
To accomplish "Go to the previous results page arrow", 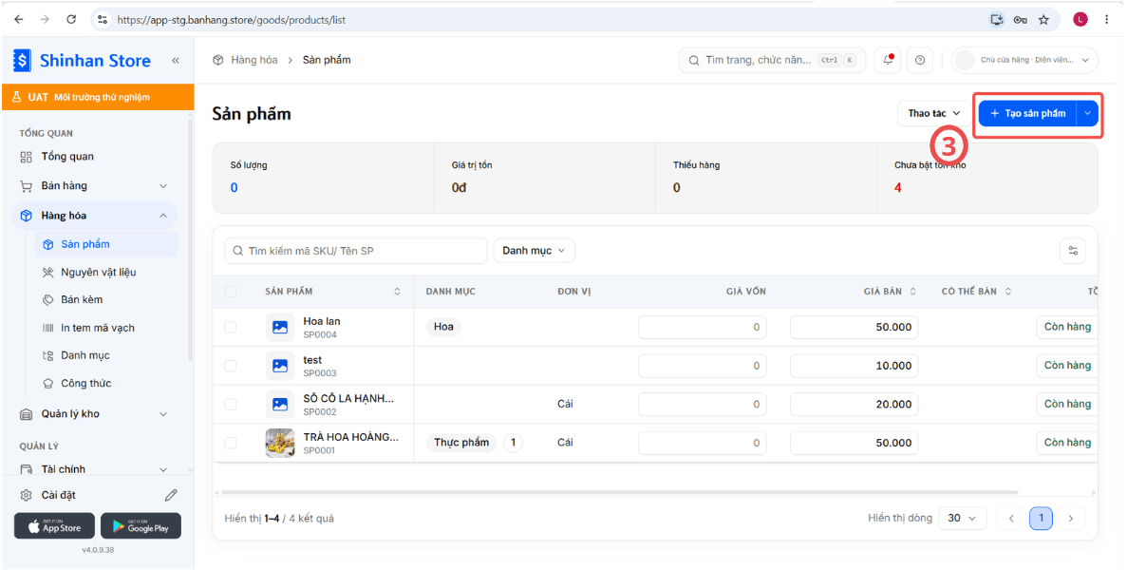I will click(1011, 519).
